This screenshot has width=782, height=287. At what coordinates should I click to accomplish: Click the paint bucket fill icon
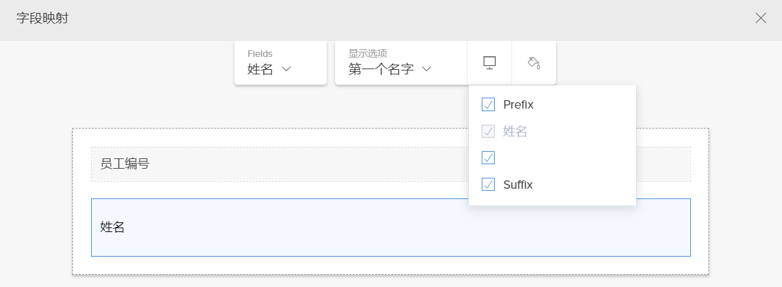(x=533, y=63)
